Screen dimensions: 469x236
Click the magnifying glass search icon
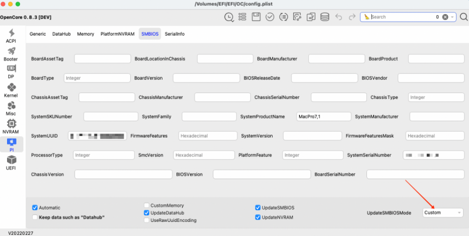coord(464,17)
